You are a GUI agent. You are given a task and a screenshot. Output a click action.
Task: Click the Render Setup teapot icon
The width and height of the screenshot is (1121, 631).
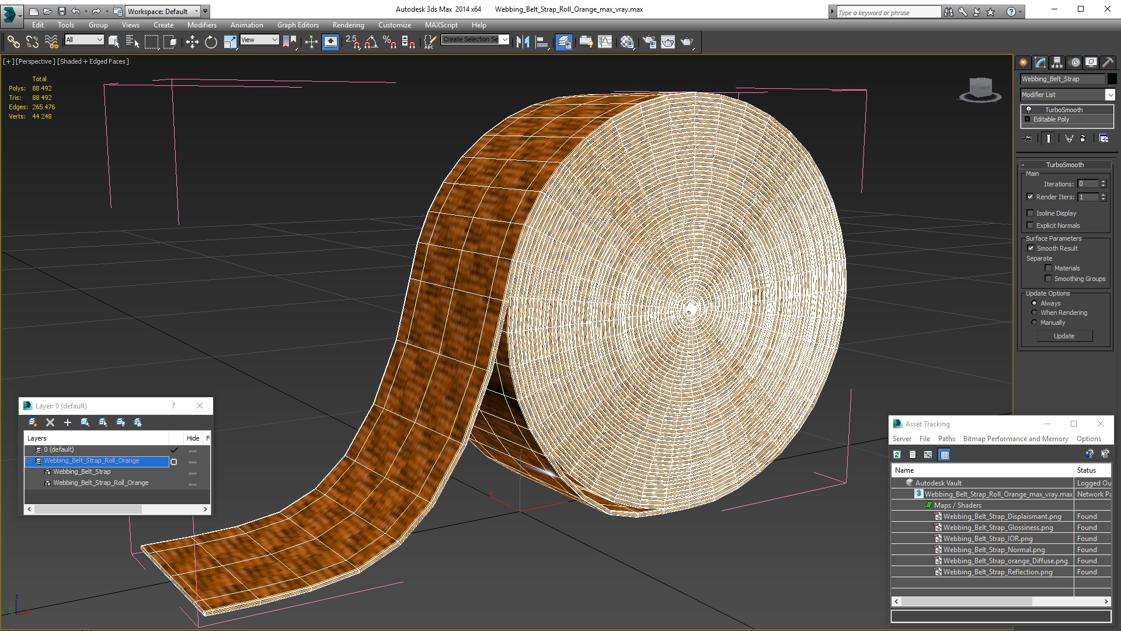pos(649,41)
